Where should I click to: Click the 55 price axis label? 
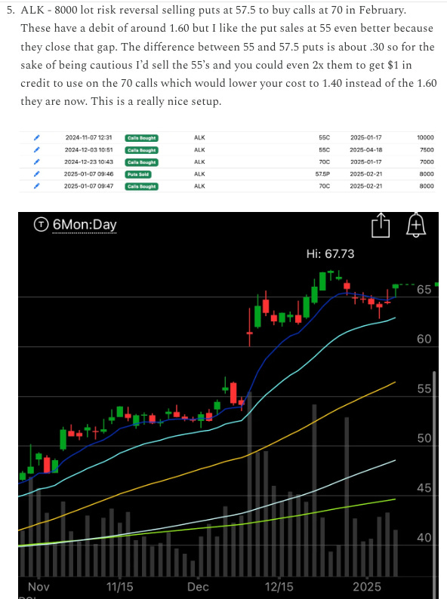424,389
